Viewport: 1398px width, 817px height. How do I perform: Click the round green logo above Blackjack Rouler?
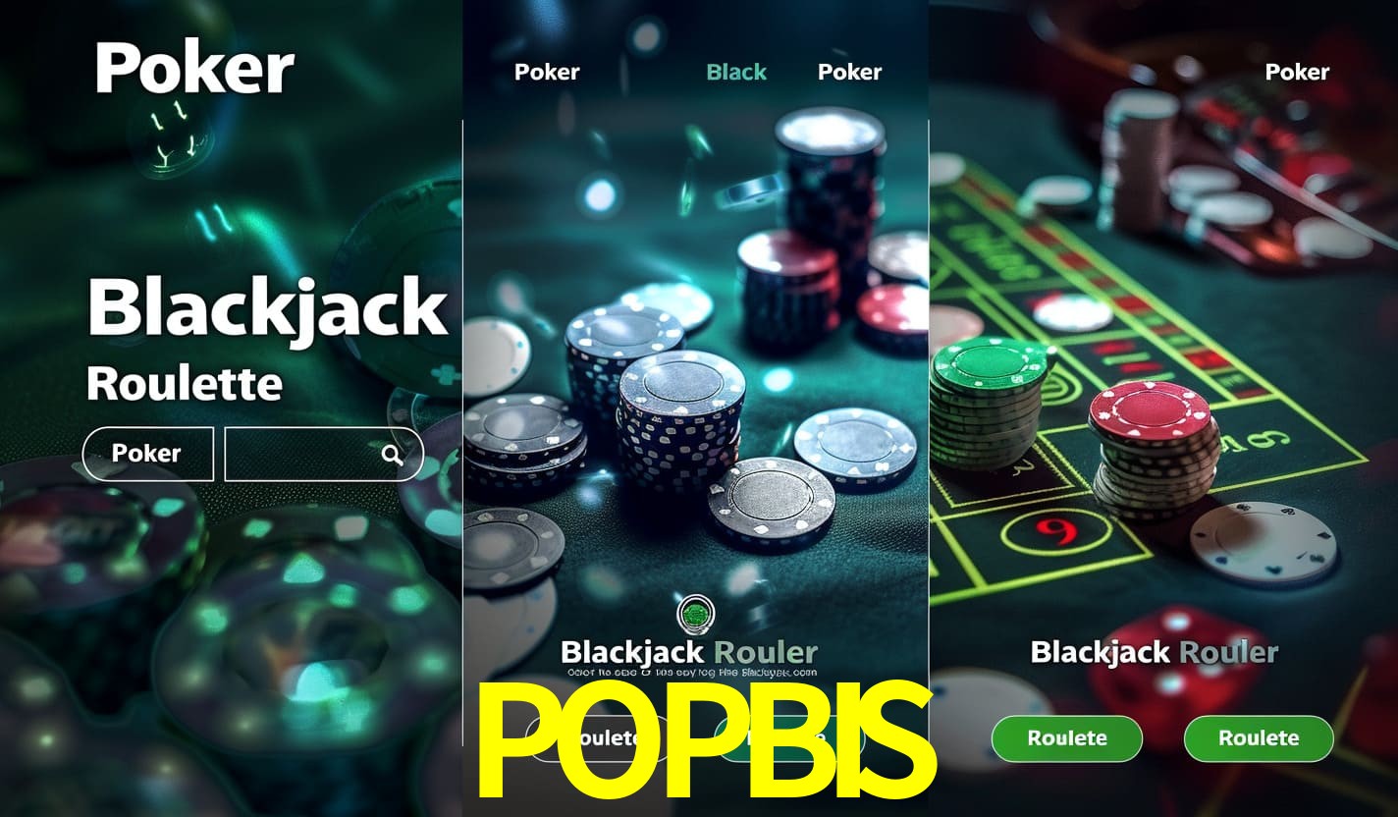(x=696, y=616)
